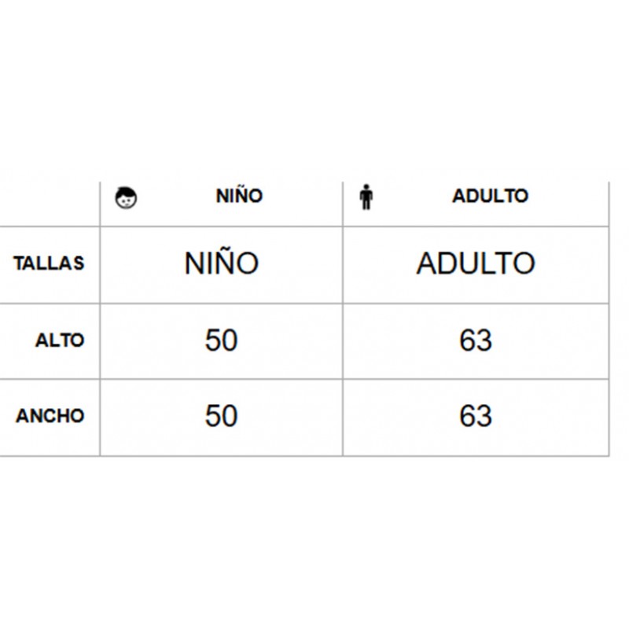Click the ANCHO value 50 for NIÑO
The image size is (629, 629).
point(222,416)
